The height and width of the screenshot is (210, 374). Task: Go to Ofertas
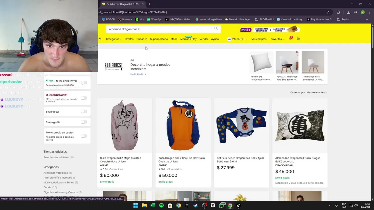pyautogui.click(x=129, y=39)
